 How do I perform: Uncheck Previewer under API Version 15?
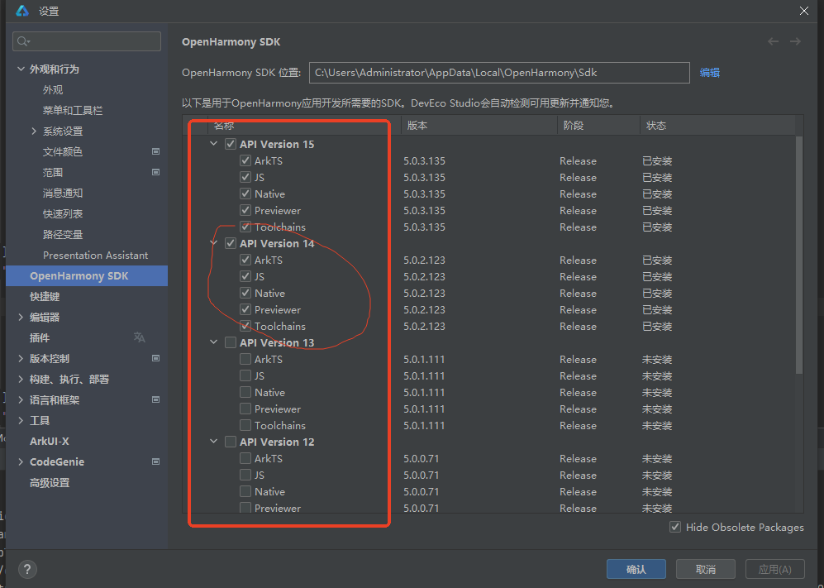click(245, 210)
